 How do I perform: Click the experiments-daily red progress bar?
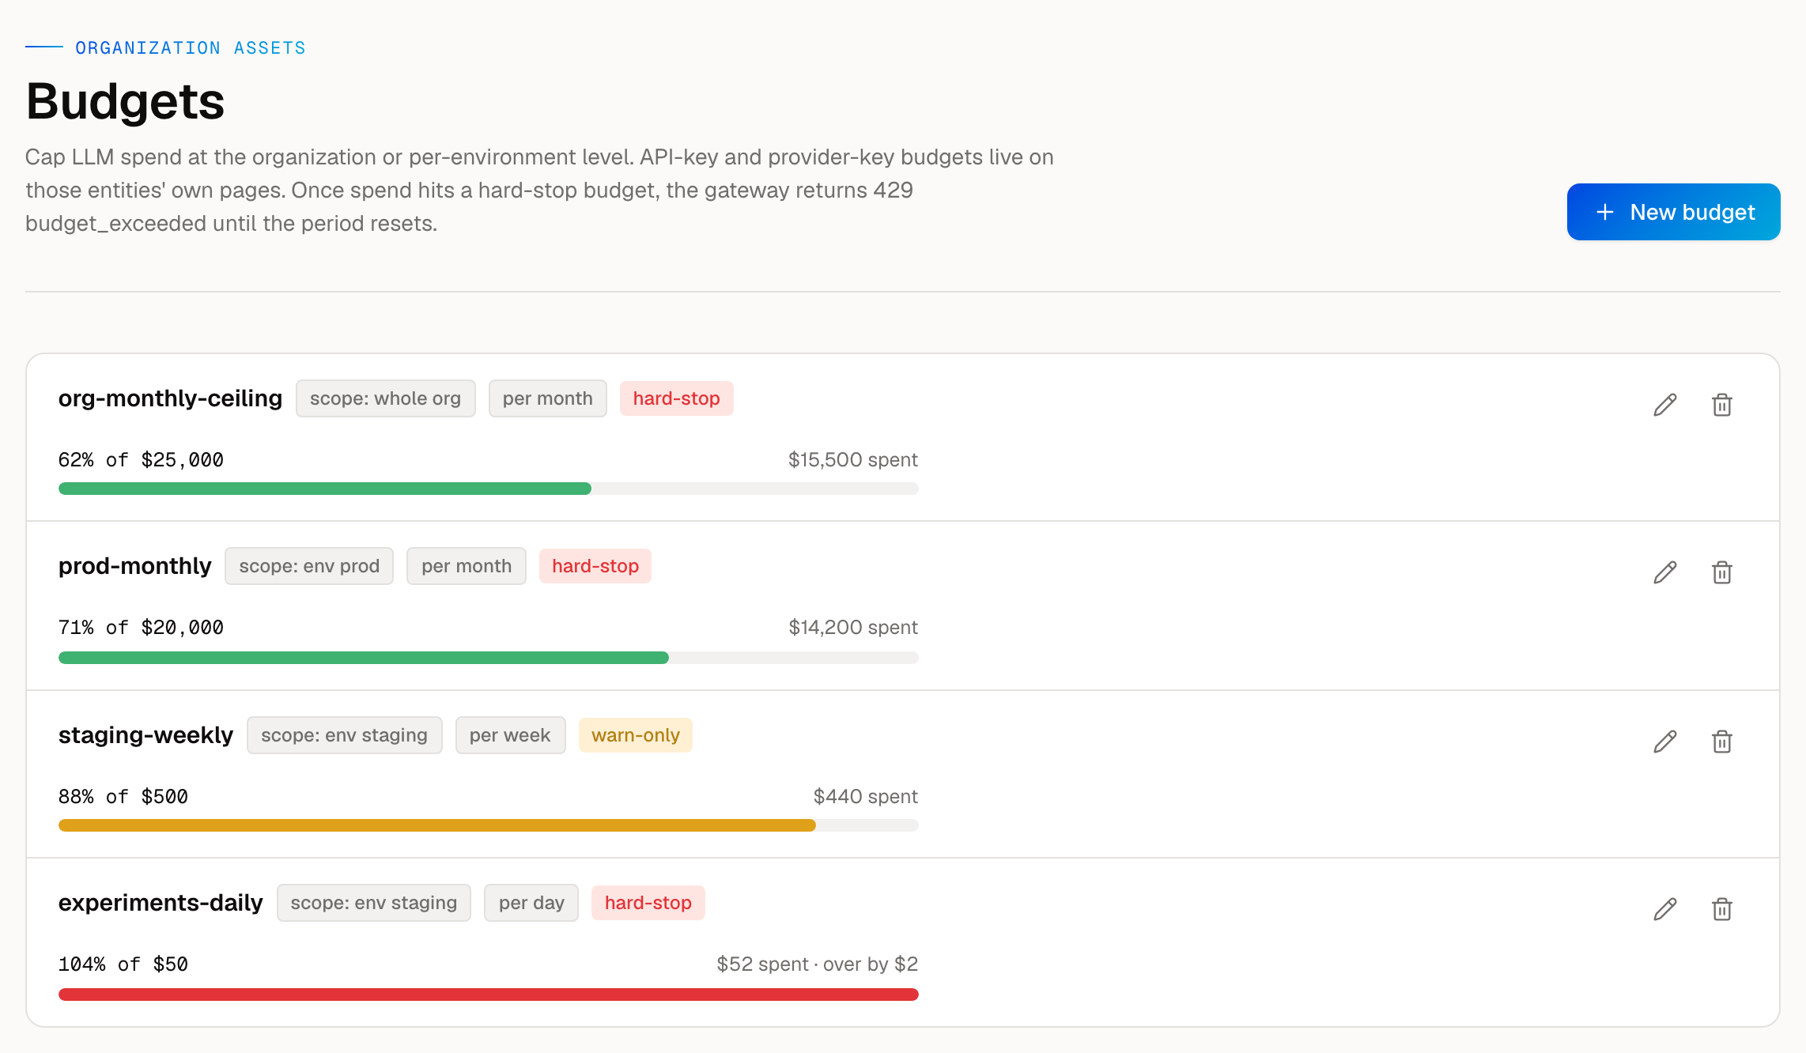pos(488,994)
